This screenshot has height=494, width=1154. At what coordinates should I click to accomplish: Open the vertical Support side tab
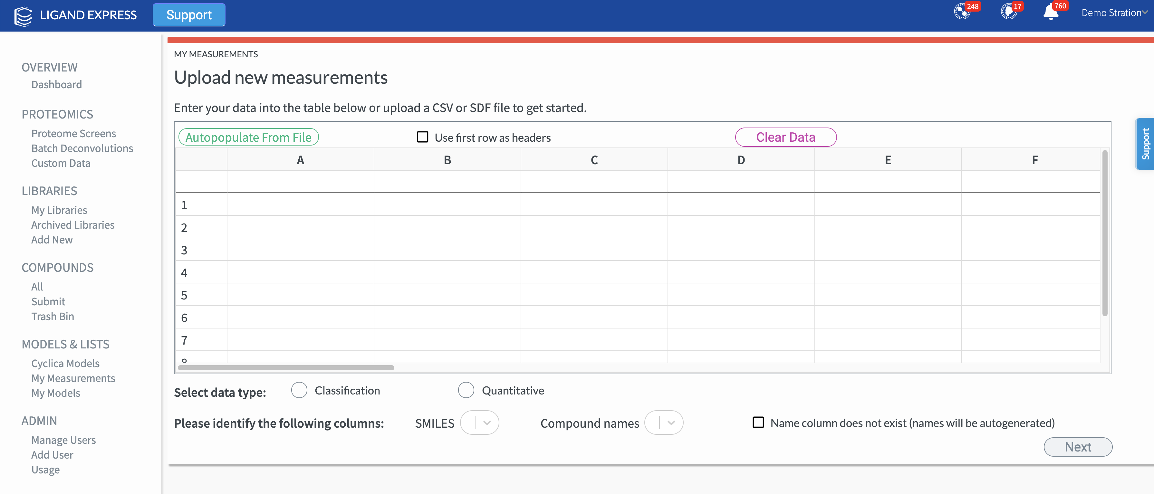1145,144
